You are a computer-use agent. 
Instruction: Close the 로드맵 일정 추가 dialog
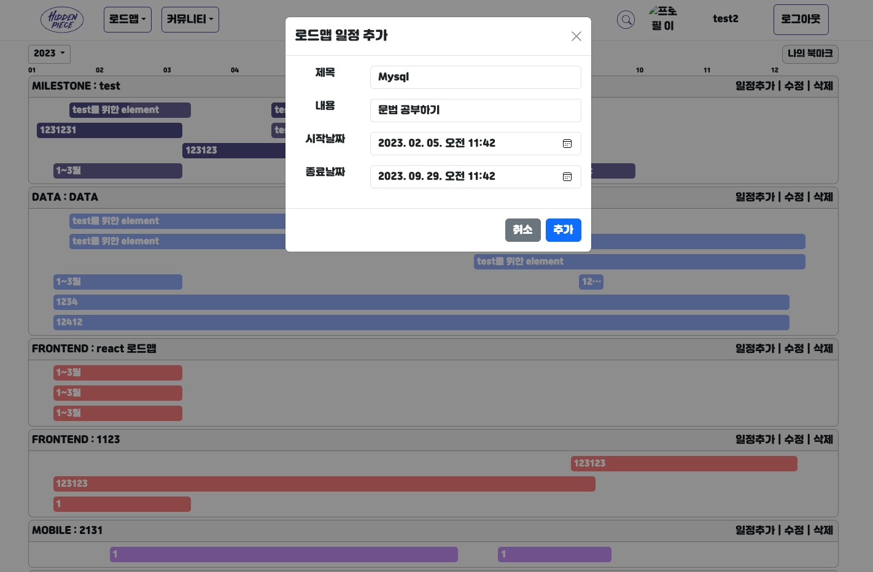[x=576, y=36]
